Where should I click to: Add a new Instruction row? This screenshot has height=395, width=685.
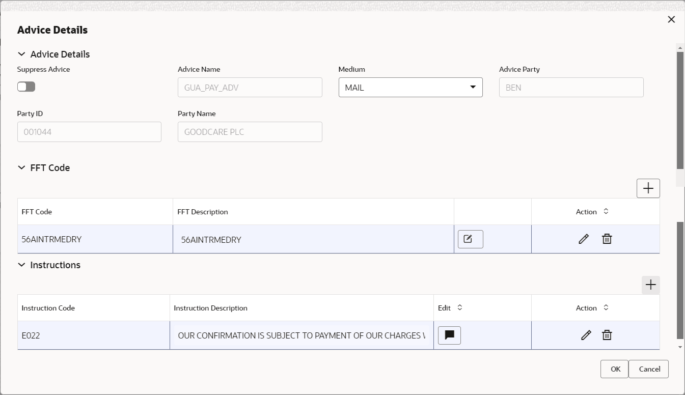pos(650,285)
